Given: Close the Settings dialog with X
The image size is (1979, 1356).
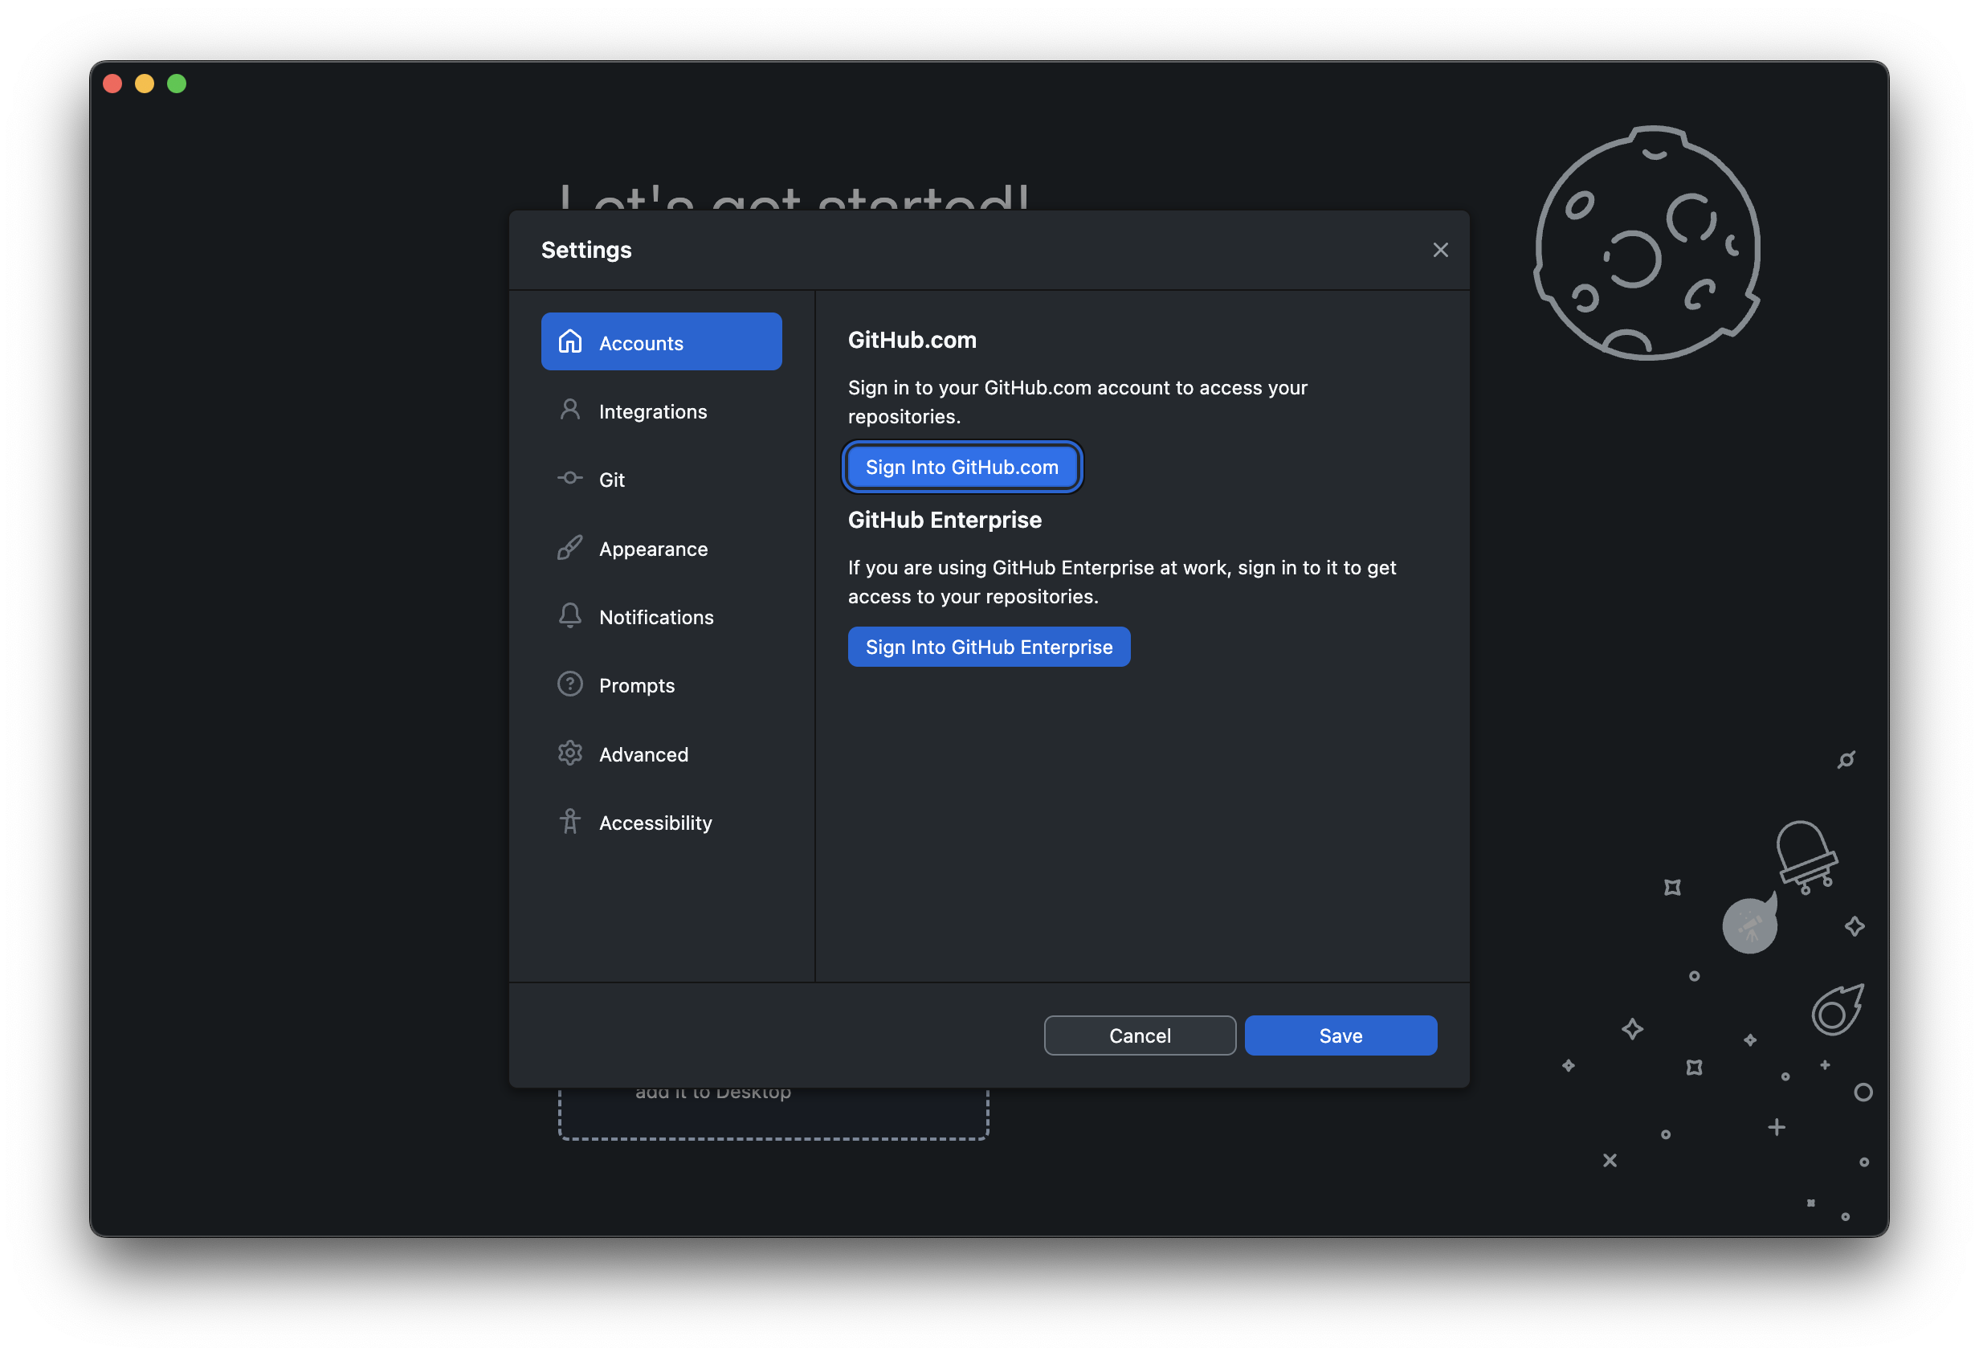Looking at the screenshot, I should 1440,250.
